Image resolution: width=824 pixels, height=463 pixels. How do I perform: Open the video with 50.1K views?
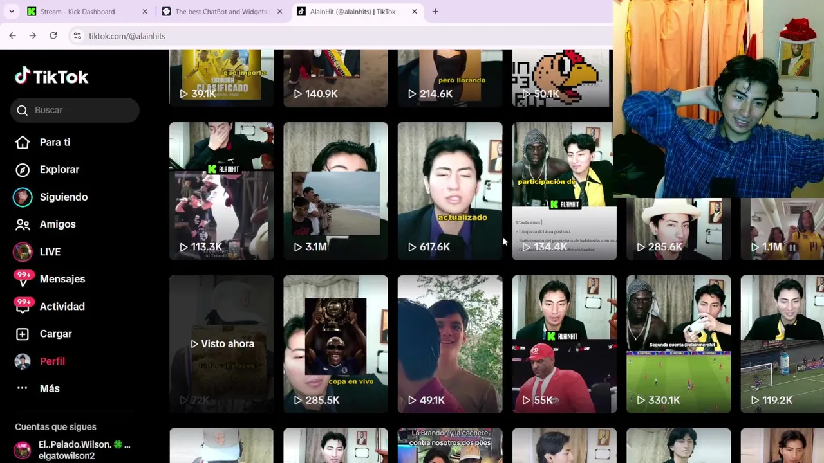(x=562, y=78)
